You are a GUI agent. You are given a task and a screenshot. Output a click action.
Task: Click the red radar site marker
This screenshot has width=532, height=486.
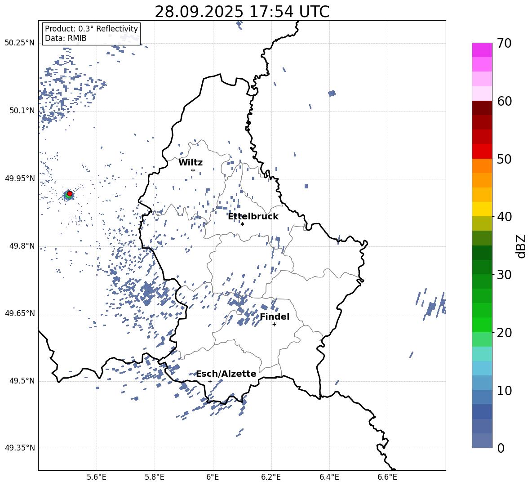(70, 194)
